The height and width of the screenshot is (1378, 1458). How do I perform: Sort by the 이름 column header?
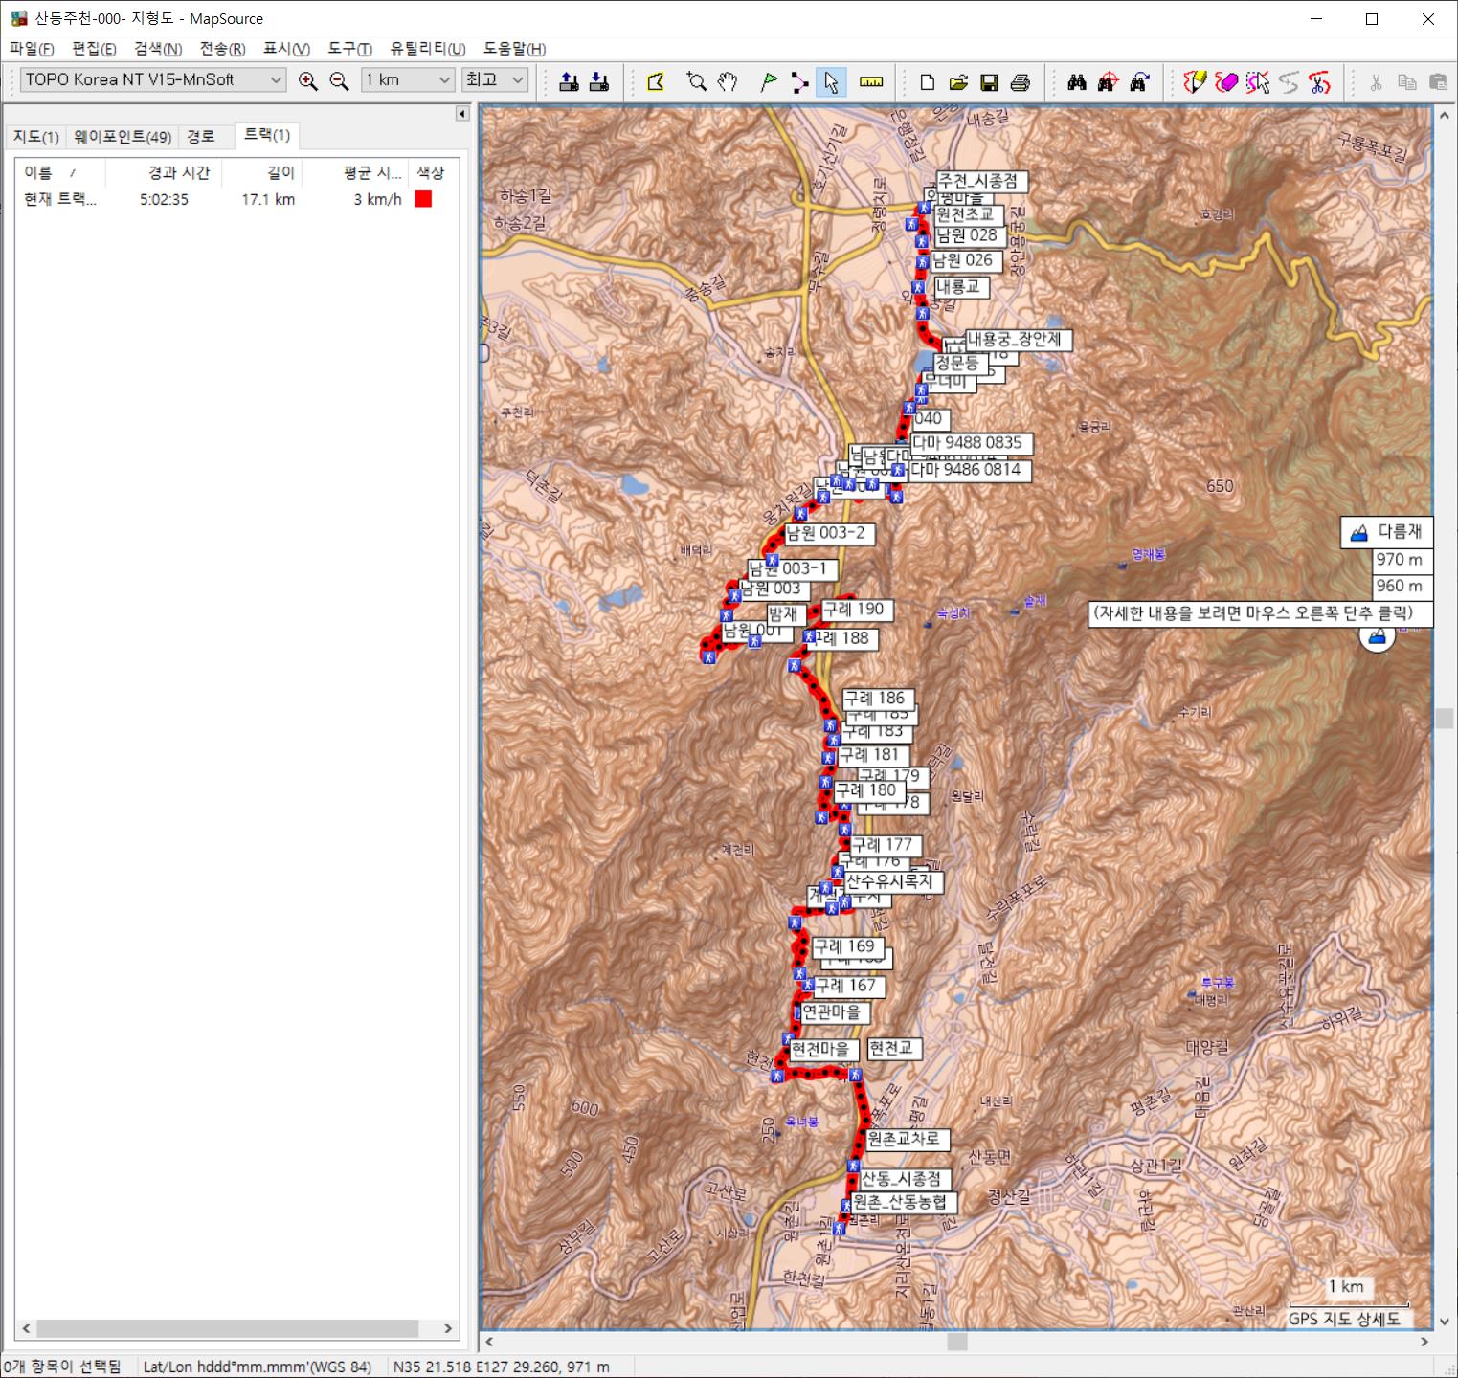point(59,172)
